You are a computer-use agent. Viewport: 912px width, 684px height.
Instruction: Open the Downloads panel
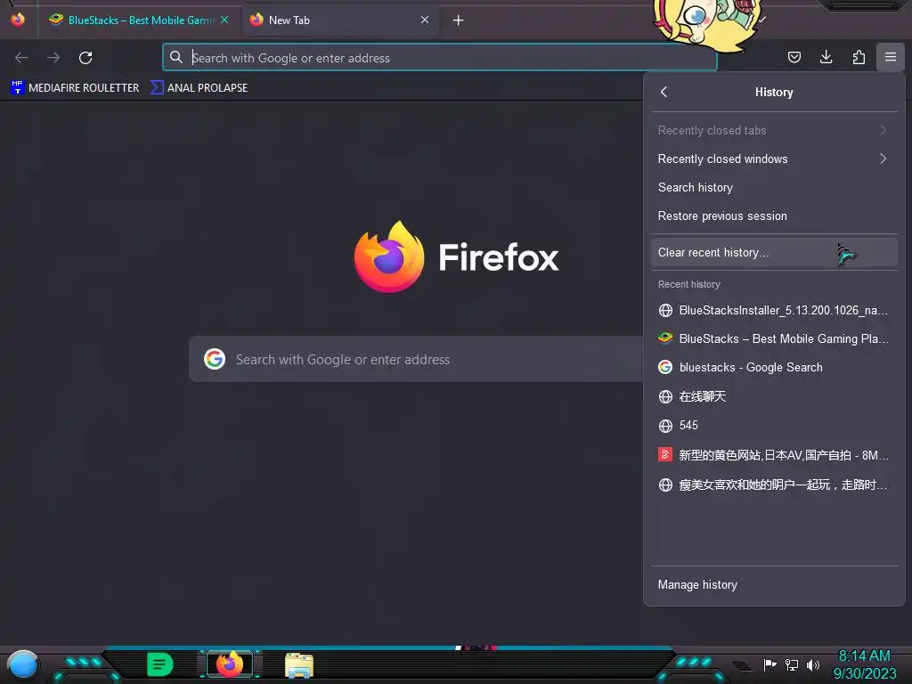pos(826,57)
